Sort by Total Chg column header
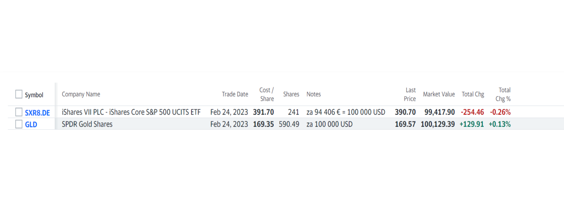The image size is (564, 209). [x=473, y=94]
